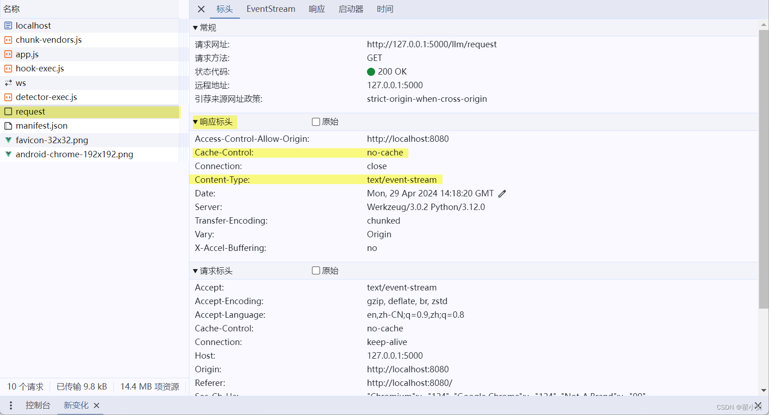This screenshot has height=415, width=769.
Task: Click the pencil edit icon beside the Date header
Action: (x=502, y=193)
